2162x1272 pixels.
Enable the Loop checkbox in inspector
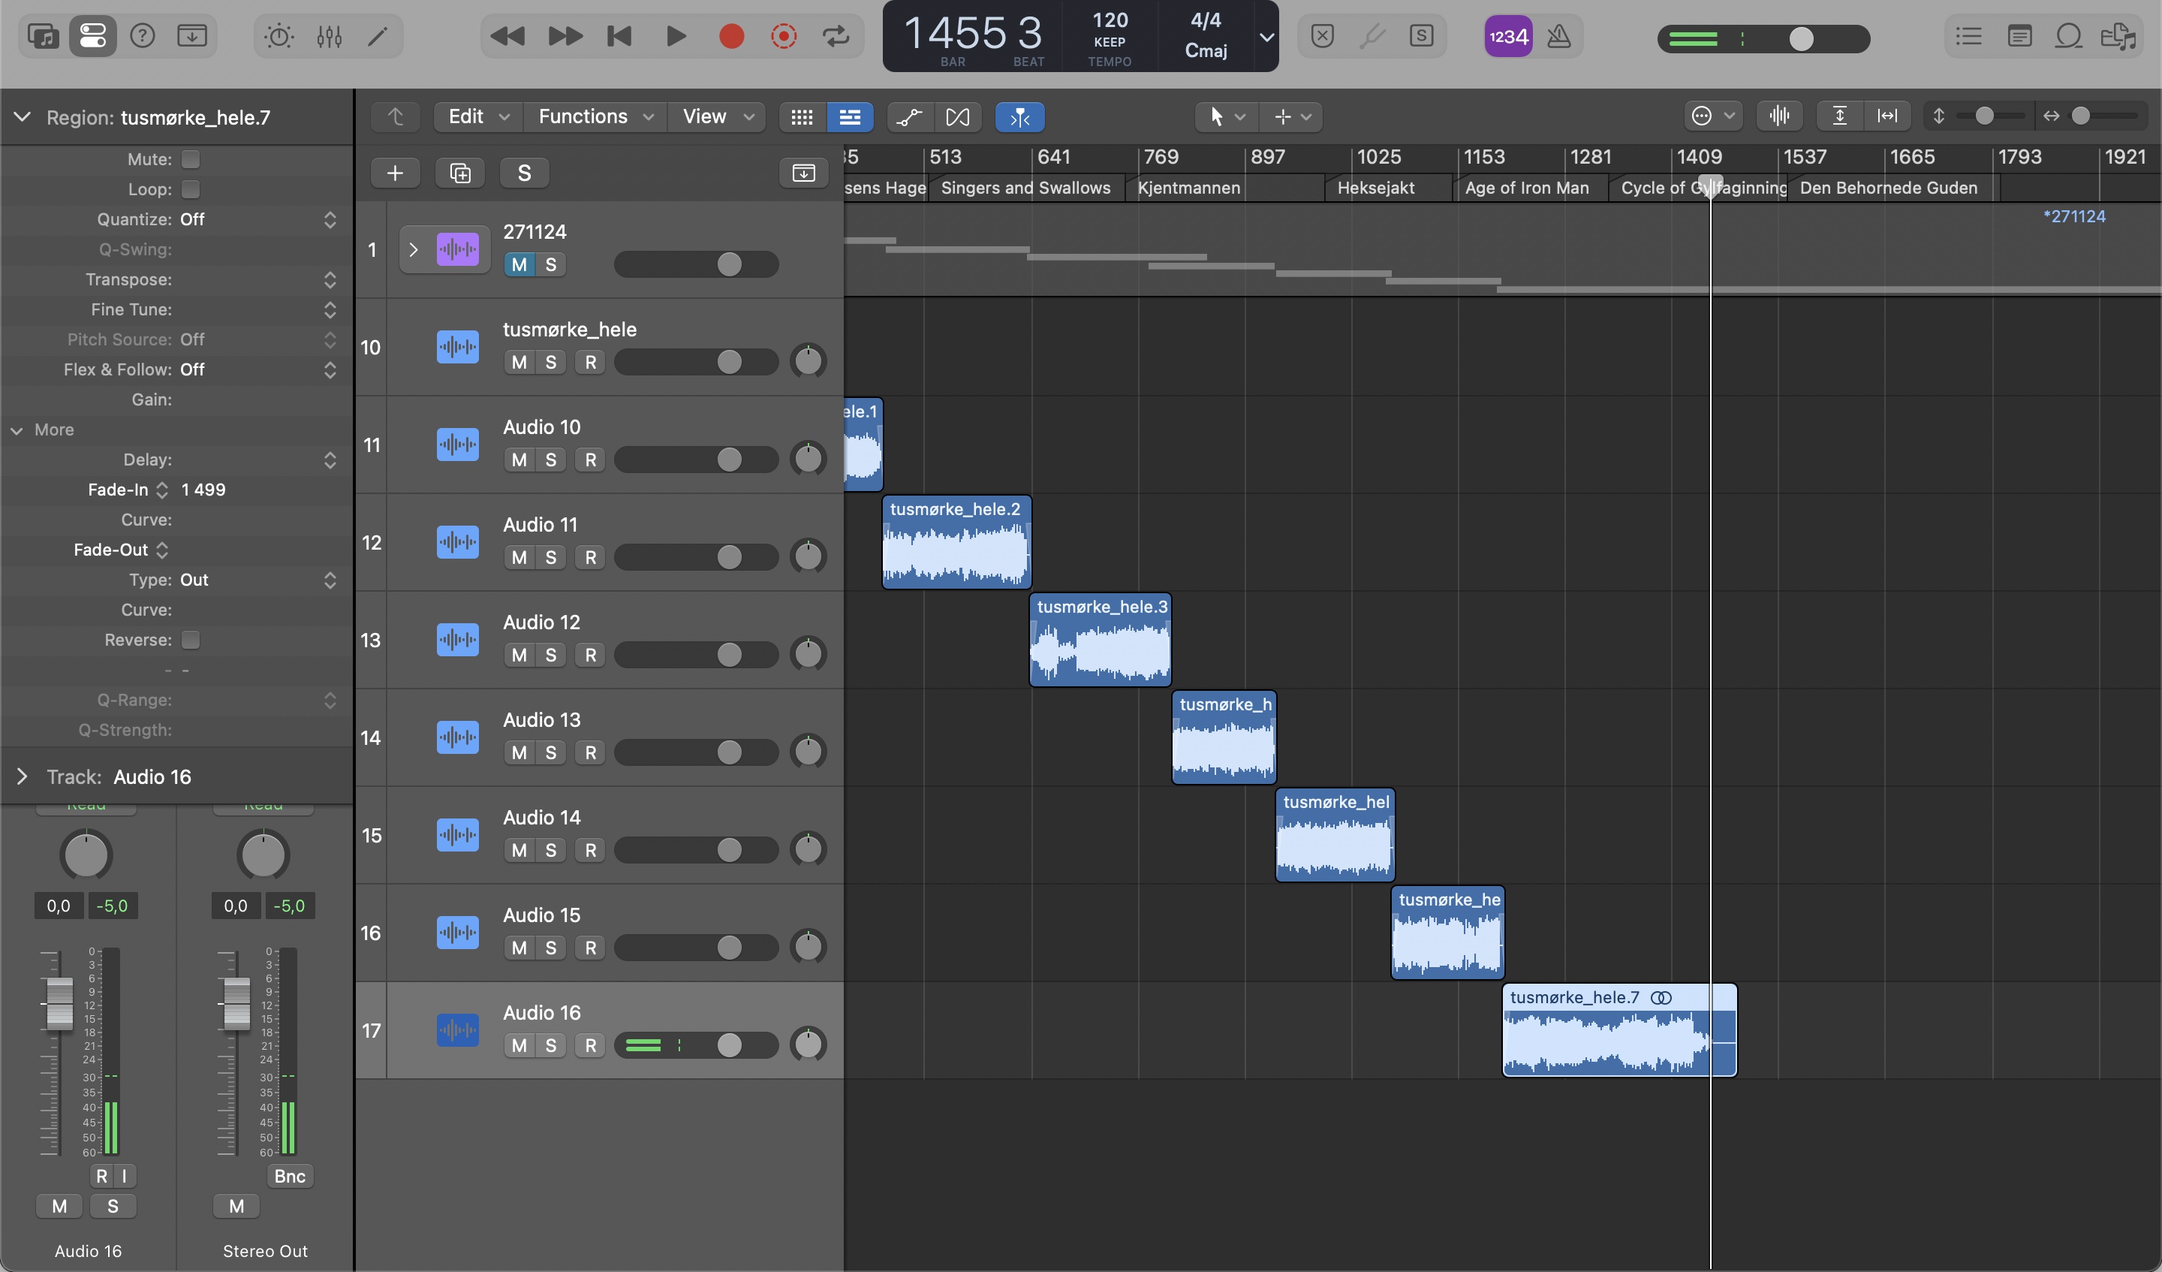click(x=191, y=188)
